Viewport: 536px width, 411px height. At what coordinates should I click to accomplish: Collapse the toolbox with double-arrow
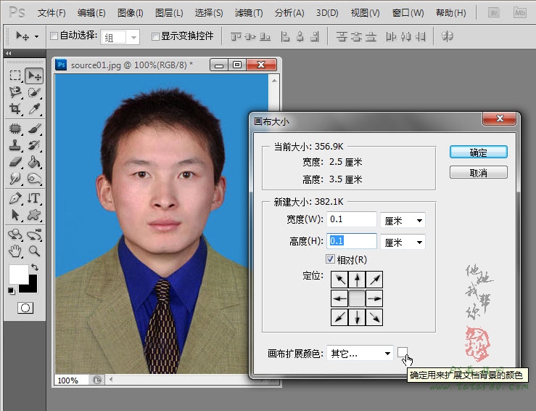tap(9, 53)
